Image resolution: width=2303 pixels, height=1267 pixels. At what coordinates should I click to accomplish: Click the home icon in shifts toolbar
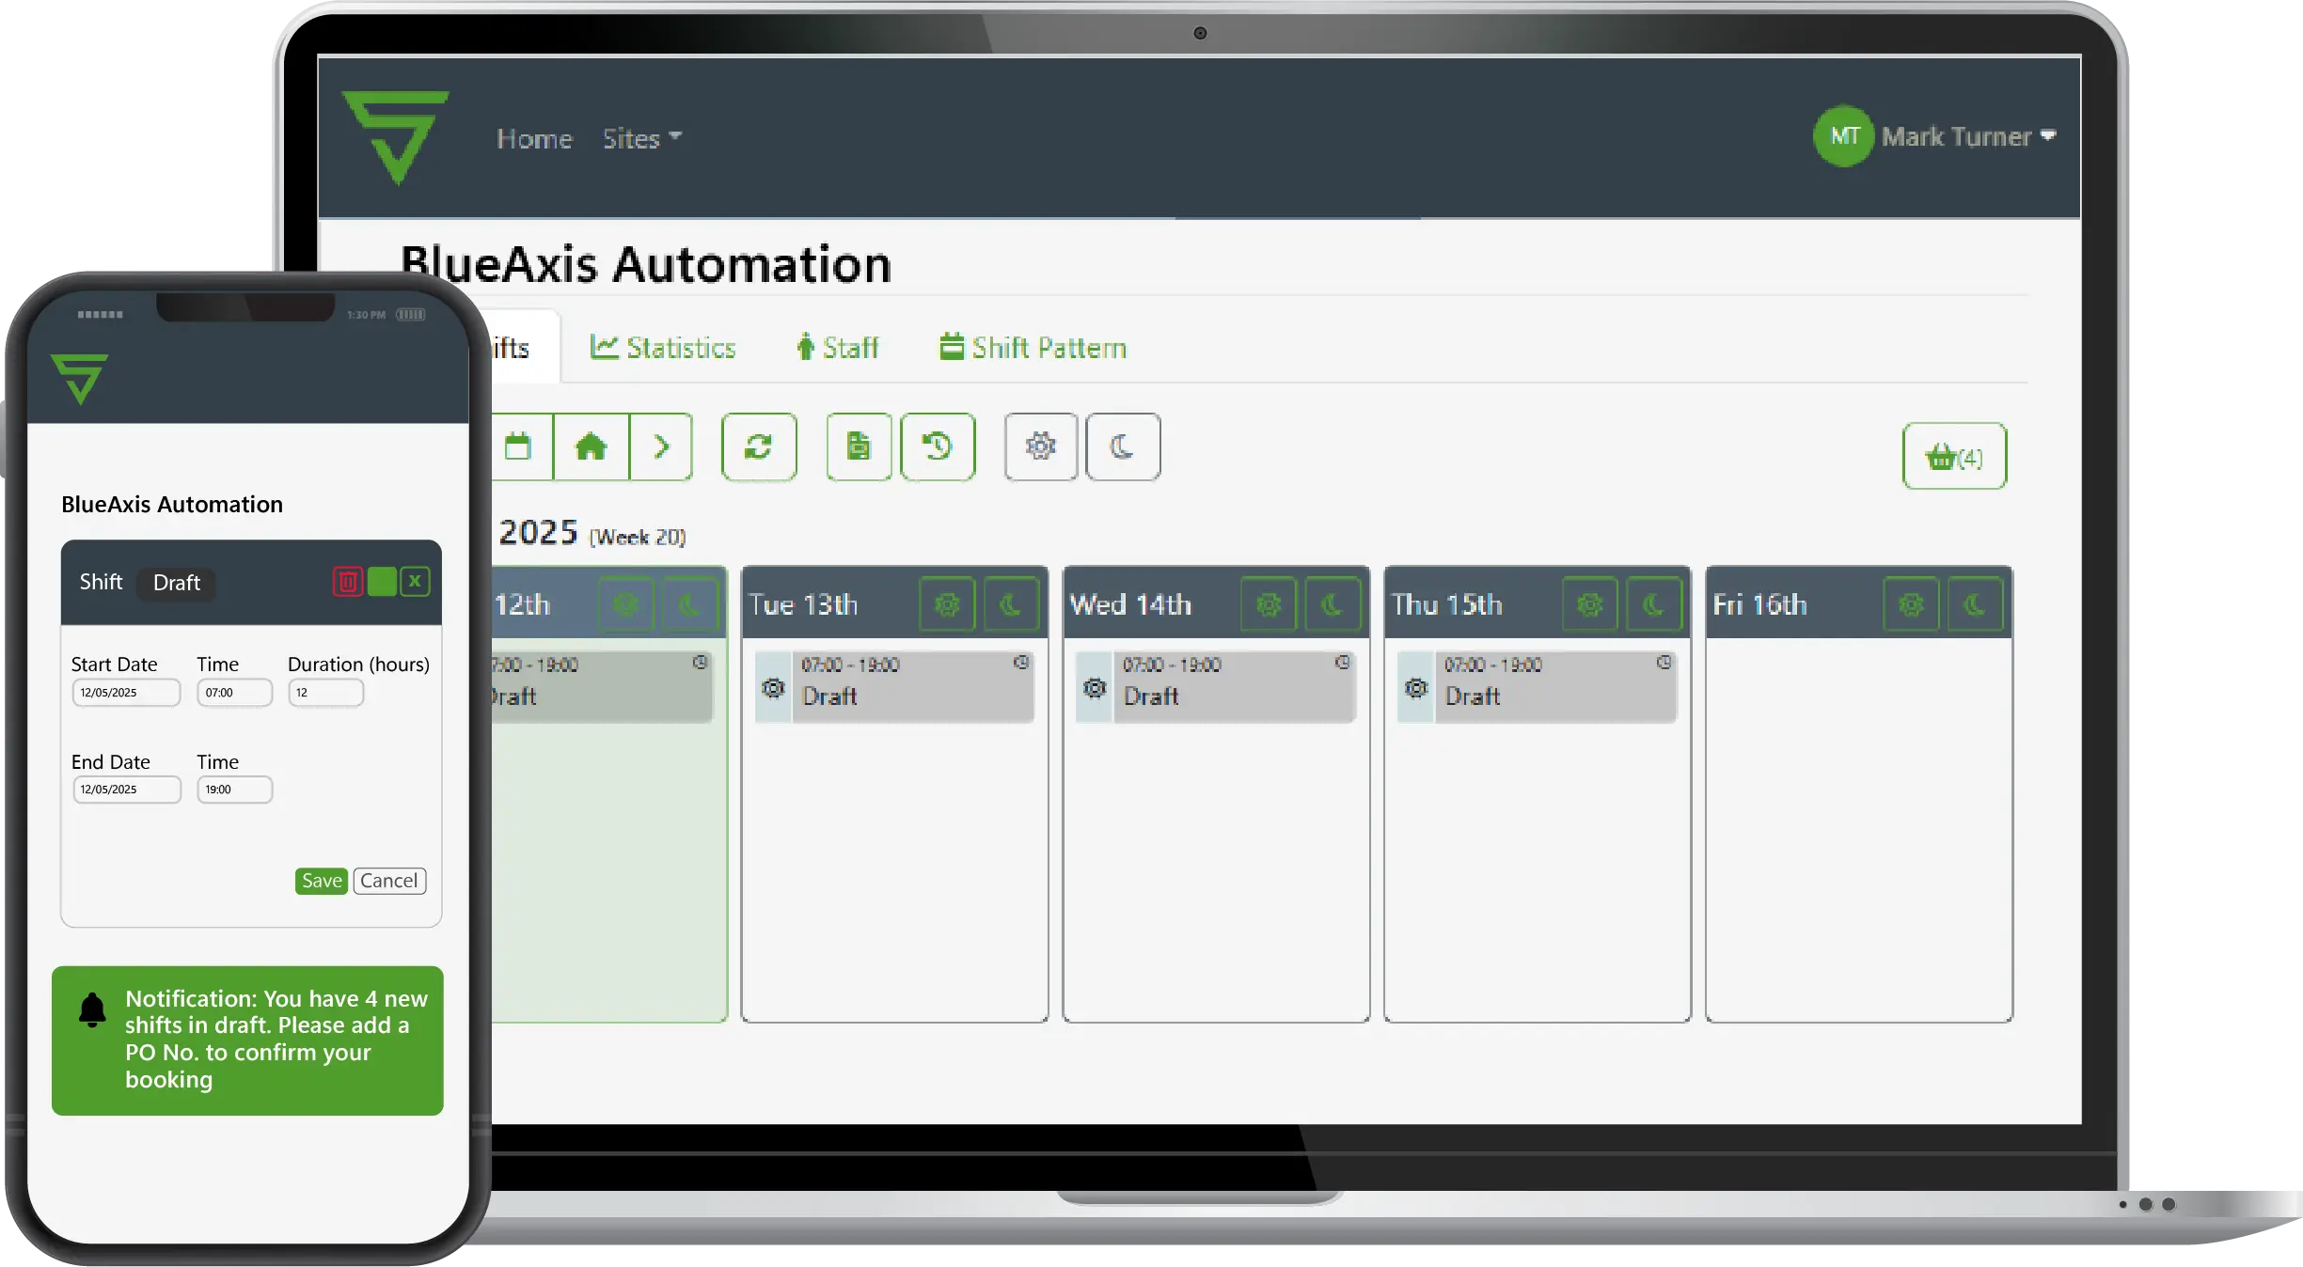(591, 446)
